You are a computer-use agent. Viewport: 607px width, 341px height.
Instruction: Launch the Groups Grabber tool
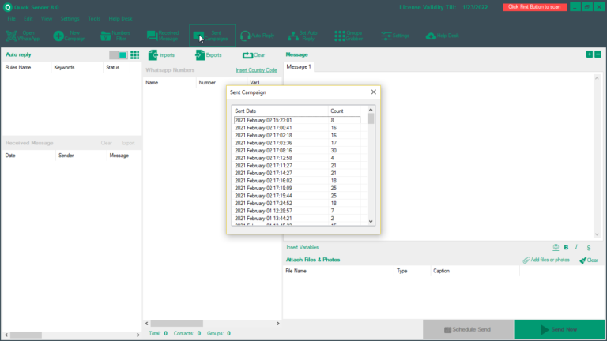(349, 36)
